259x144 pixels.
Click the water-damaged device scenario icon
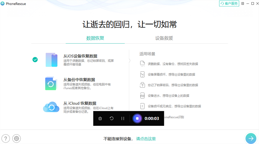tap(142, 96)
